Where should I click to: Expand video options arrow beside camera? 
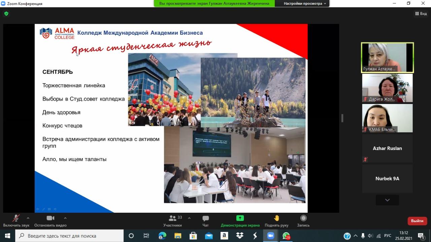pyautogui.click(x=65, y=218)
